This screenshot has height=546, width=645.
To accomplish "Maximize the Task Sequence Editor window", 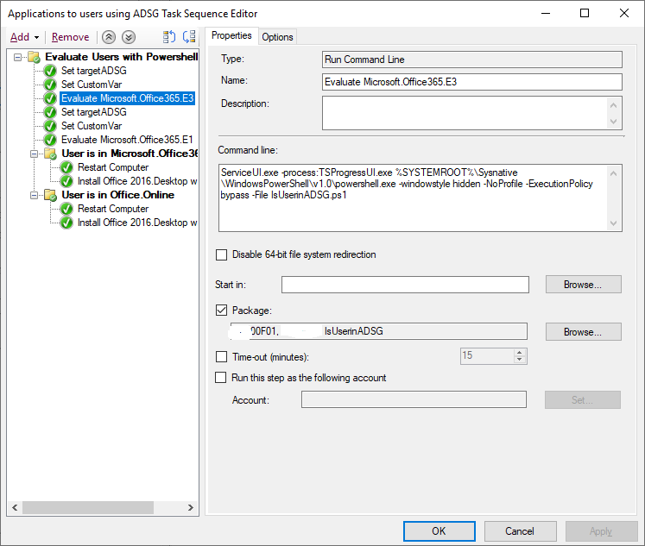I will pyautogui.click(x=584, y=13).
